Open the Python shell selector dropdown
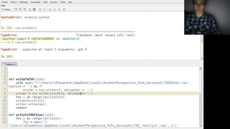The height and width of the screenshot is (129, 230). point(6,10)
